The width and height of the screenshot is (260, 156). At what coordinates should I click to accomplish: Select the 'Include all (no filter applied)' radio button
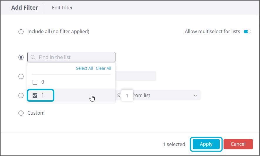click(x=21, y=32)
